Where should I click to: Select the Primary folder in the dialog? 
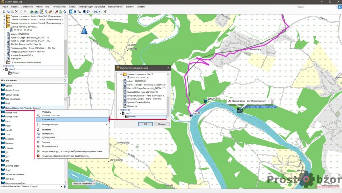[x=132, y=117]
